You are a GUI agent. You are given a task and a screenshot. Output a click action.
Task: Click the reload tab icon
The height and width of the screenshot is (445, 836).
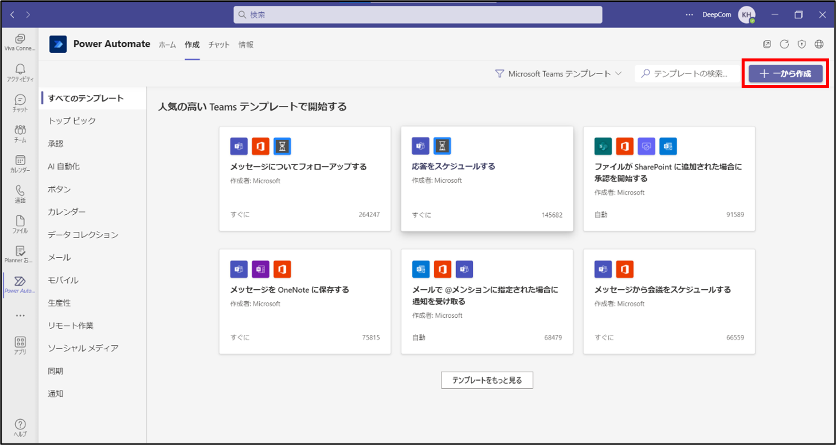[x=784, y=44]
